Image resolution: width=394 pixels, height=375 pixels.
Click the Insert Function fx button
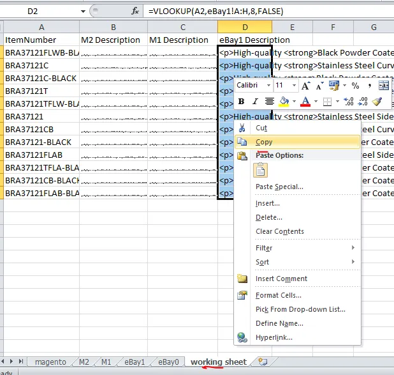tap(135, 11)
